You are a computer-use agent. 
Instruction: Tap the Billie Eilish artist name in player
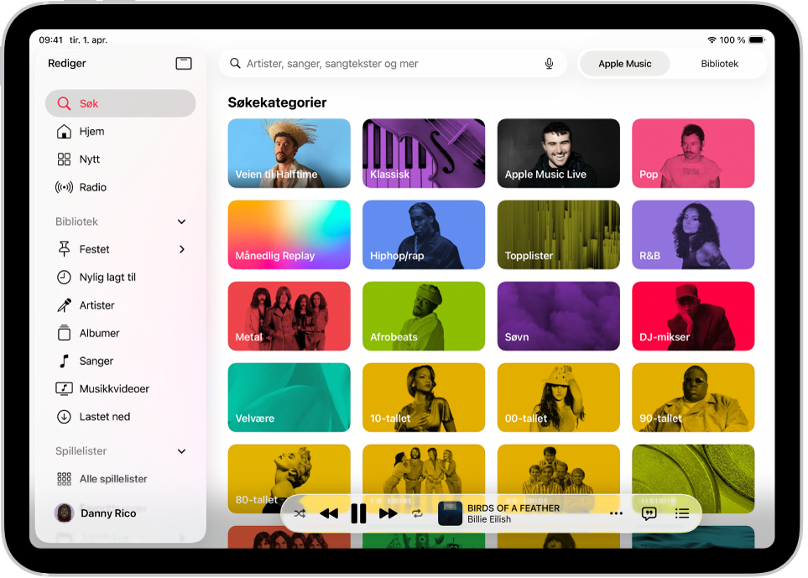[489, 519]
